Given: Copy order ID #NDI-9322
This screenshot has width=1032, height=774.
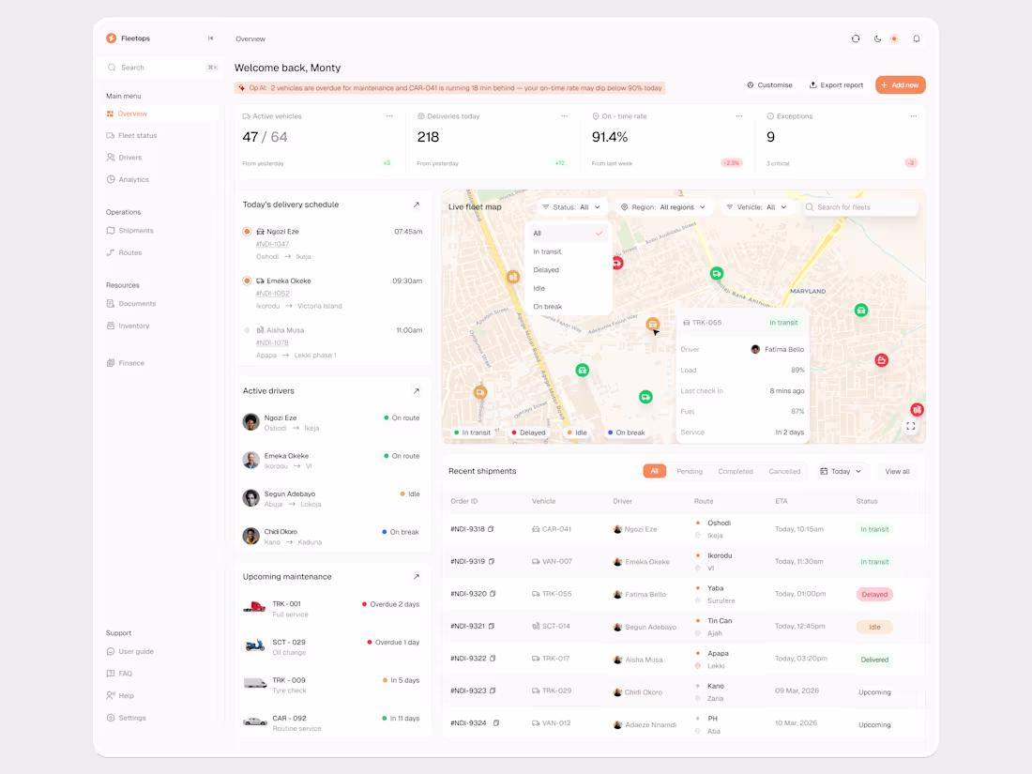Looking at the screenshot, I should [493, 659].
